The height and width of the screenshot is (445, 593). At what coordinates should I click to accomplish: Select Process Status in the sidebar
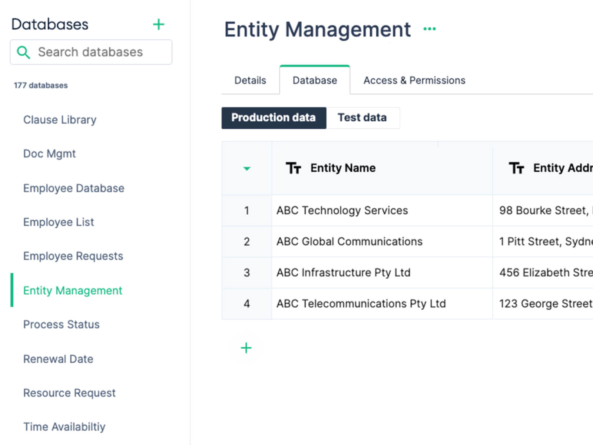pos(62,324)
